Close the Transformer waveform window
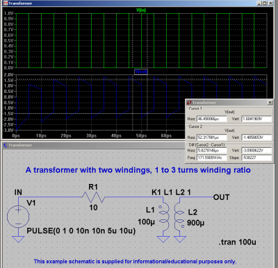Screen dimensions: 278x268 click(270, 3)
